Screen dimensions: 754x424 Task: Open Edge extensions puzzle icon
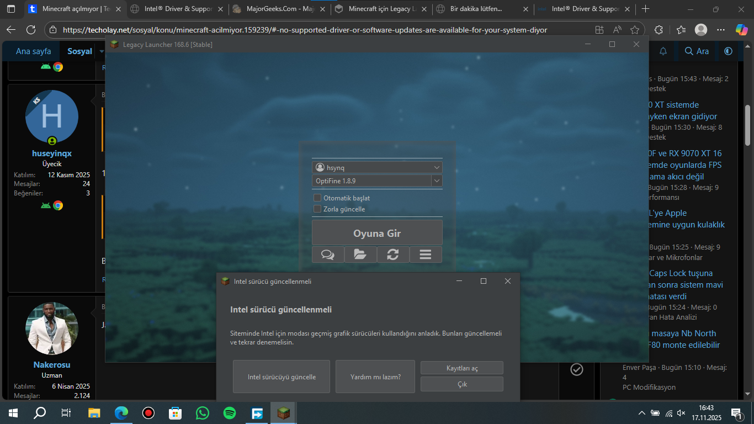(x=659, y=30)
